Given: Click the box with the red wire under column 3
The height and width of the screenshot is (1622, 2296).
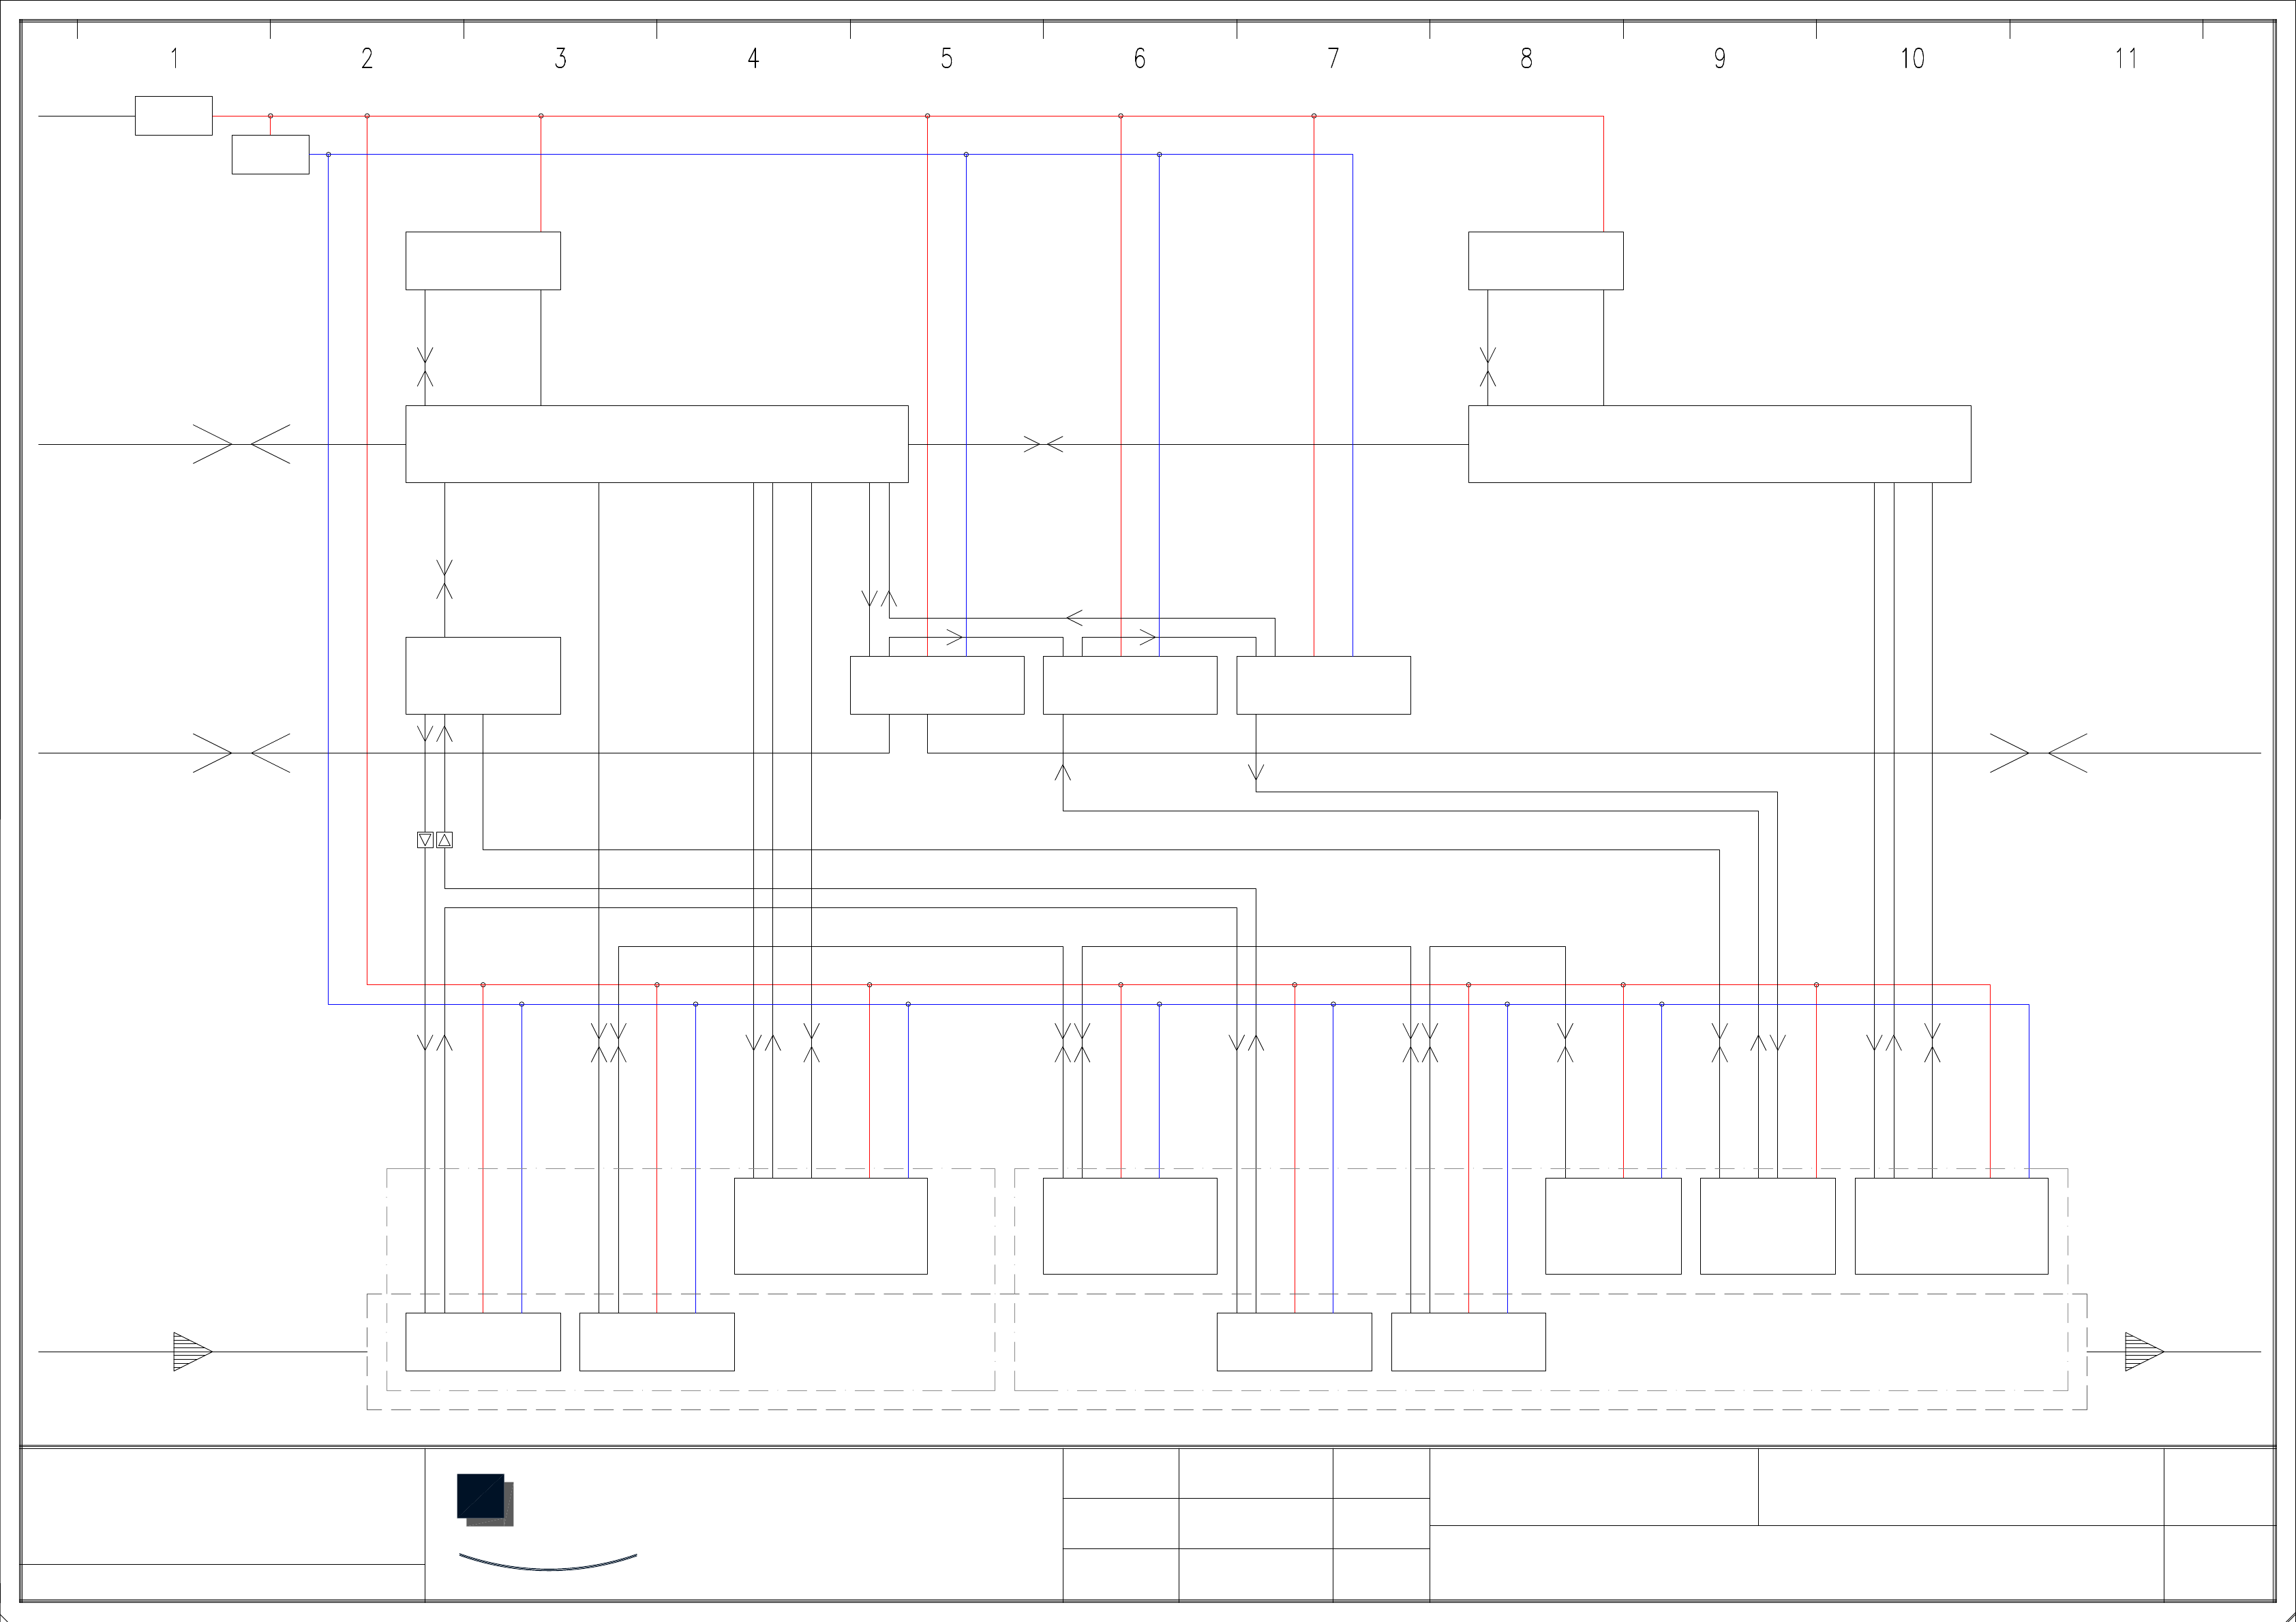Looking at the screenshot, I should [482, 261].
